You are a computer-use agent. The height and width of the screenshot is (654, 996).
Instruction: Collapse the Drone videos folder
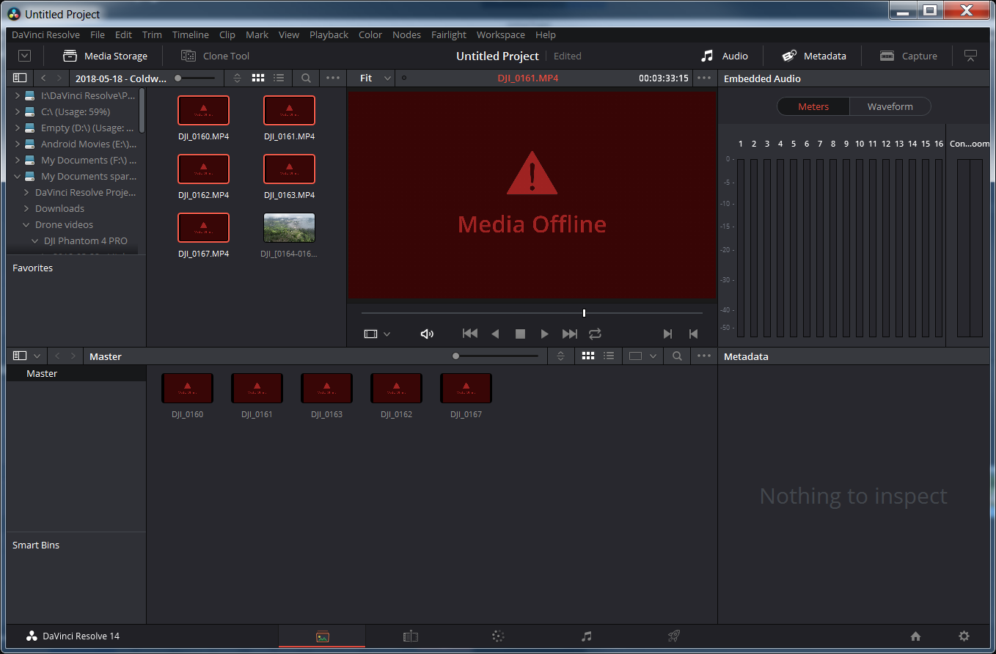[26, 224]
